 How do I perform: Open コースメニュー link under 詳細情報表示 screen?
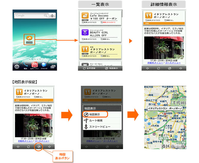(x=173, y=63)
